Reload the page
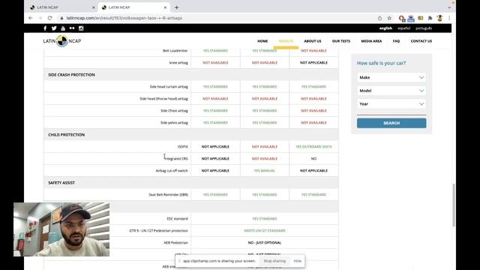The height and width of the screenshot is (270, 480). [x=50, y=18]
